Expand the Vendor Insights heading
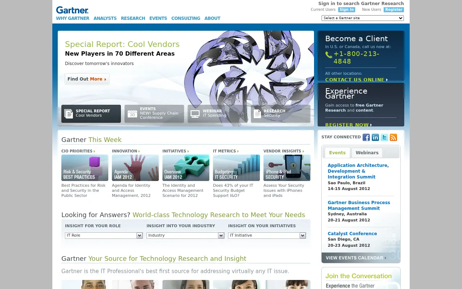 coord(284,151)
